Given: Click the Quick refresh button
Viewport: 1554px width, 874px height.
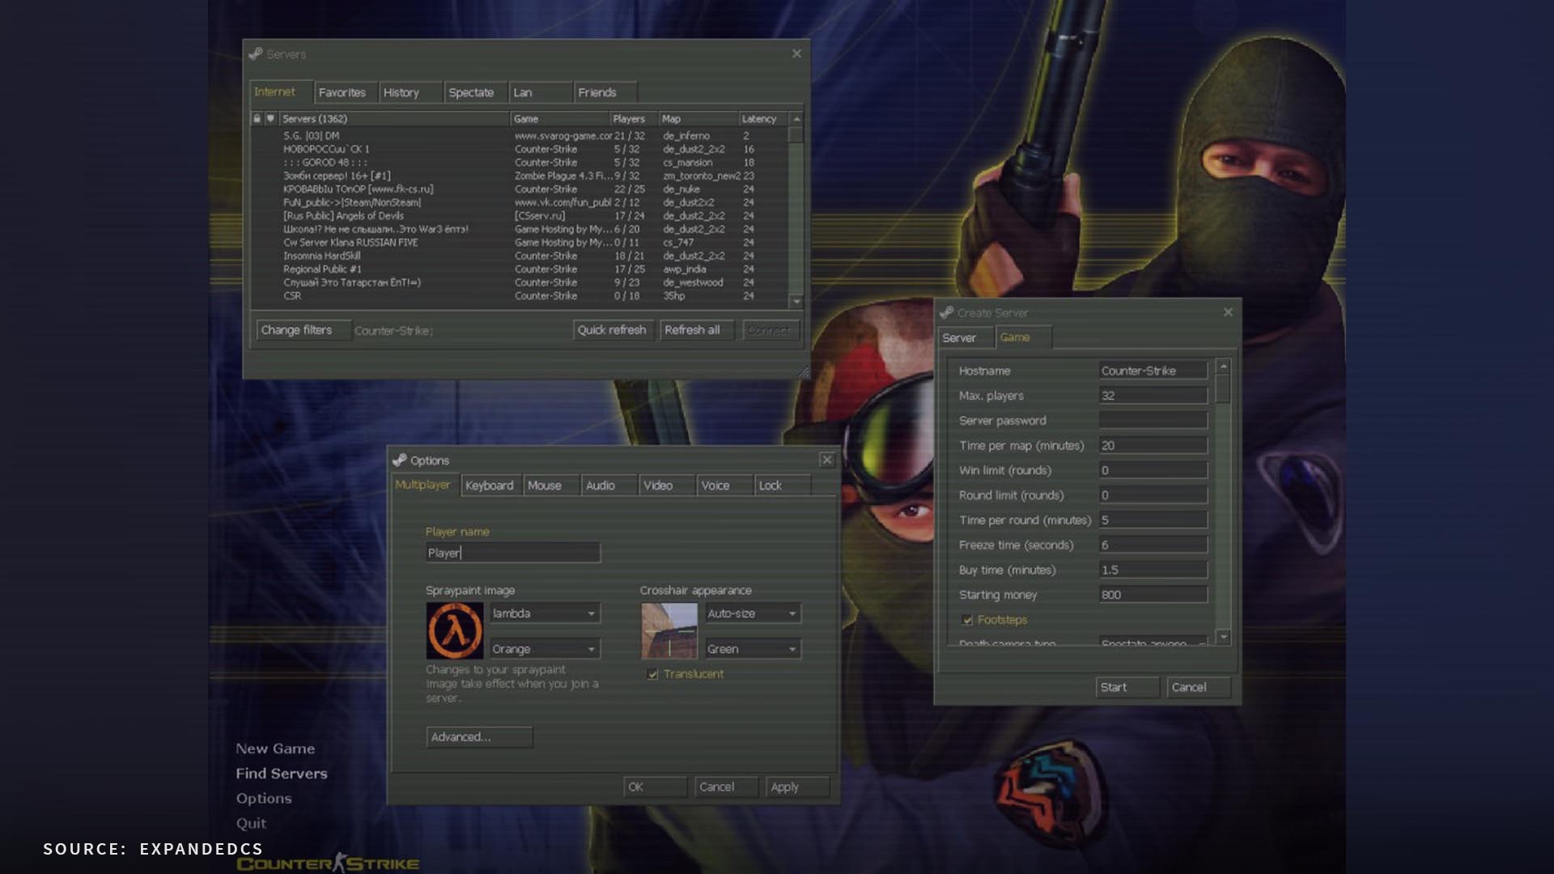Looking at the screenshot, I should pyautogui.click(x=612, y=330).
